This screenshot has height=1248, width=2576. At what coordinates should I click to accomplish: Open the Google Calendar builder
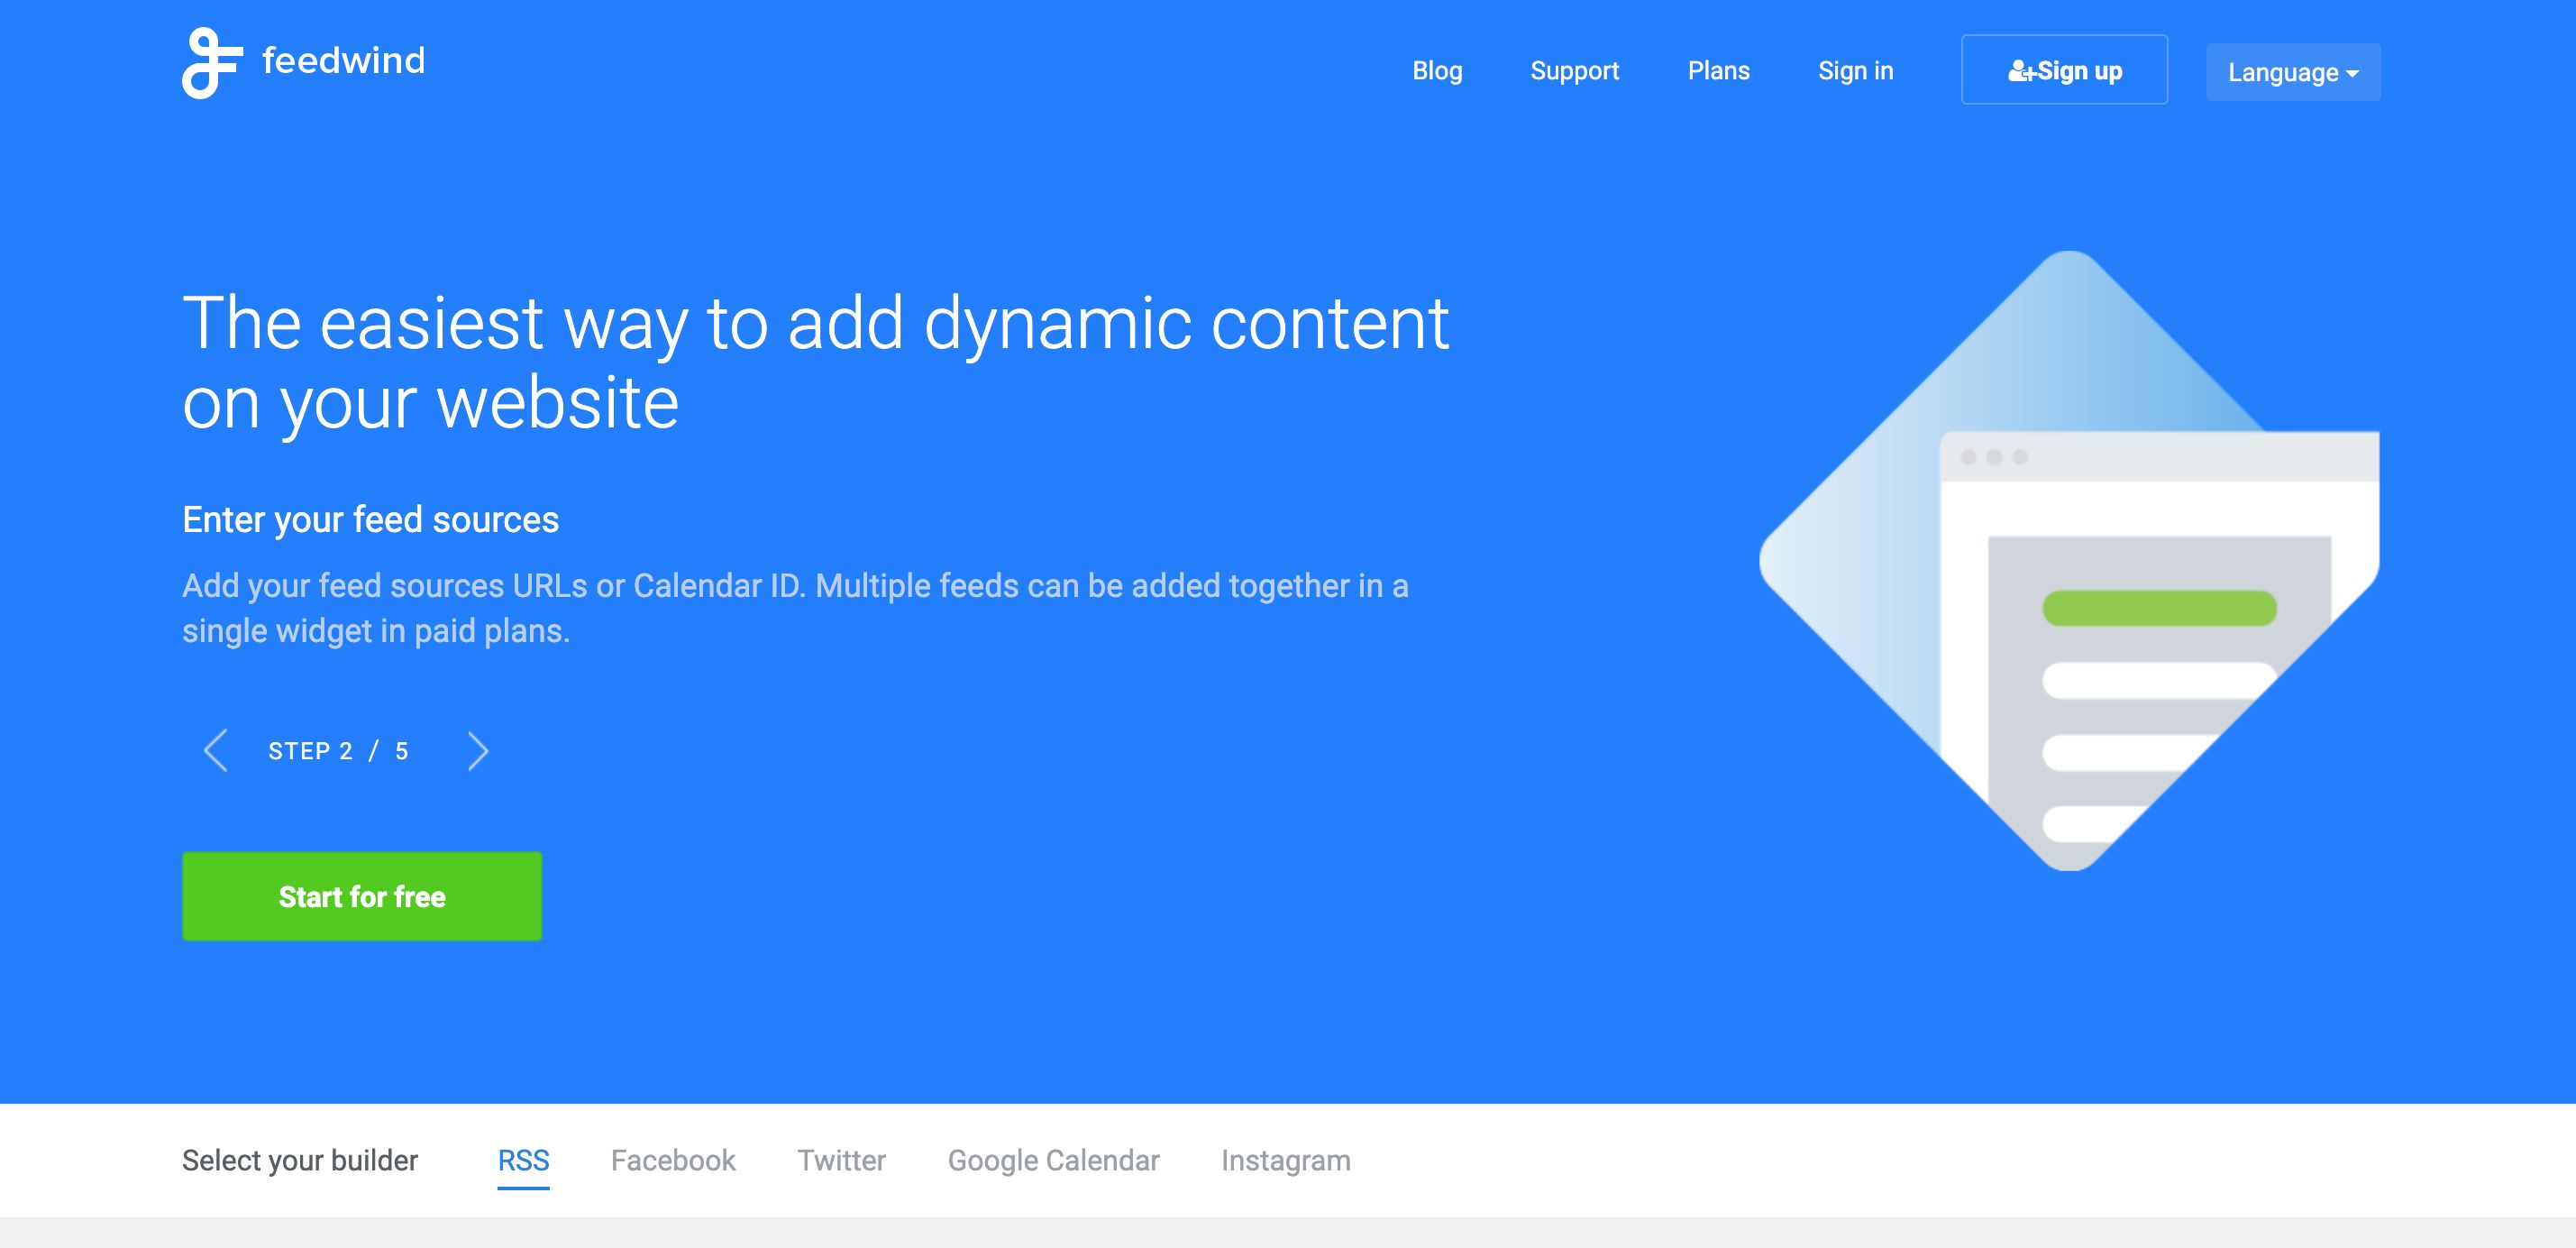[1053, 1160]
